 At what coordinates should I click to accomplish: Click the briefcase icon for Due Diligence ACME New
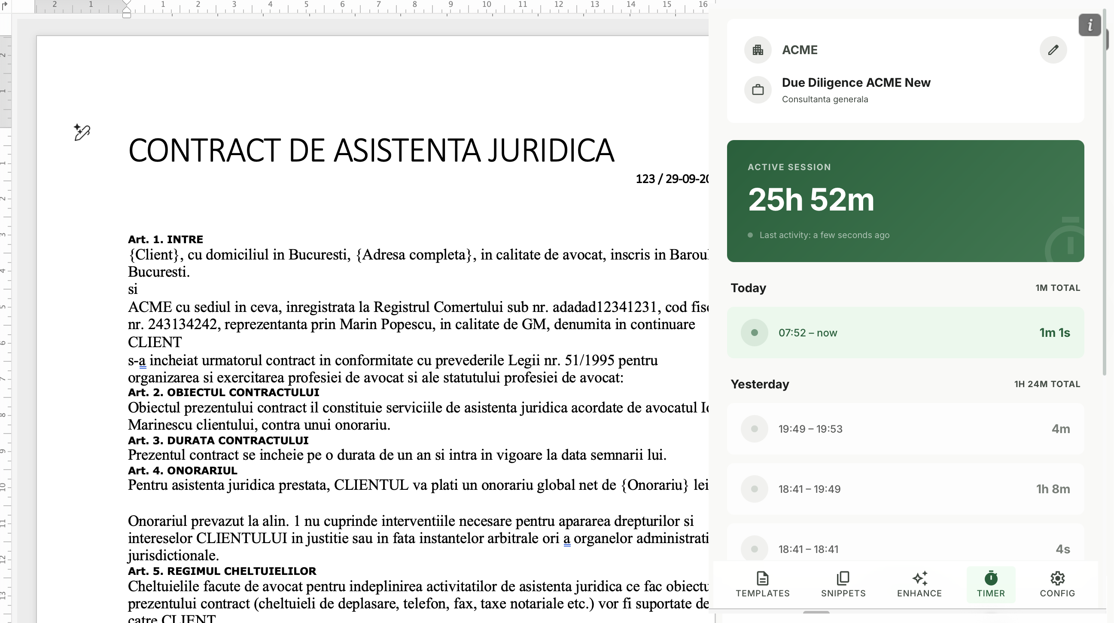point(758,89)
